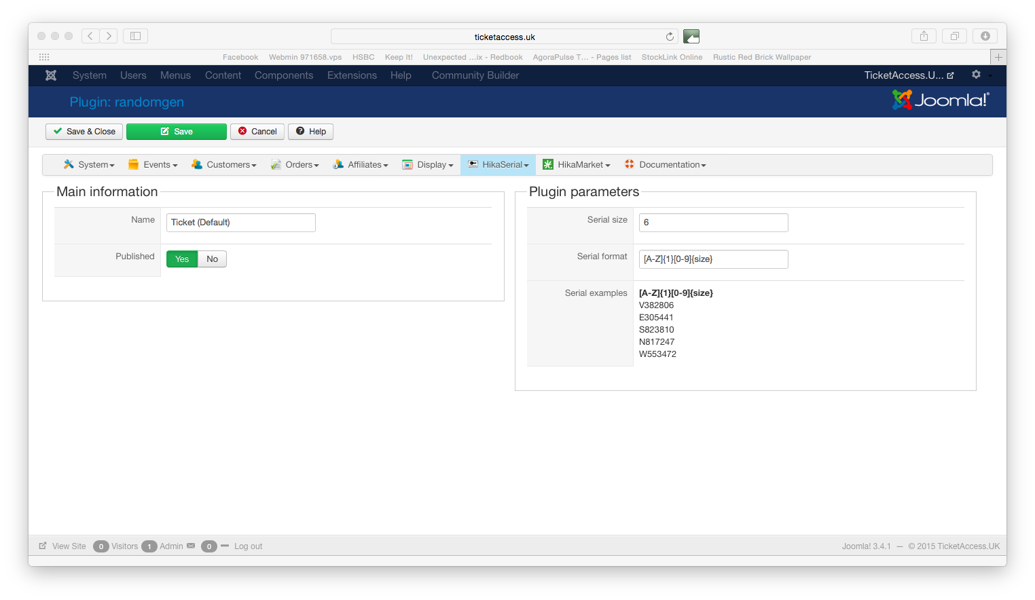
Task: Click the extension image icon beside address bar
Action: click(691, 37)
